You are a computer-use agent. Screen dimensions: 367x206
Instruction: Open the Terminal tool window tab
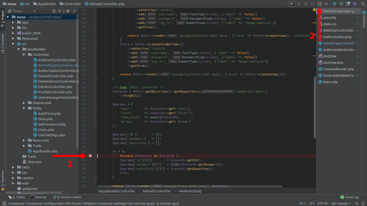point(38,197)
